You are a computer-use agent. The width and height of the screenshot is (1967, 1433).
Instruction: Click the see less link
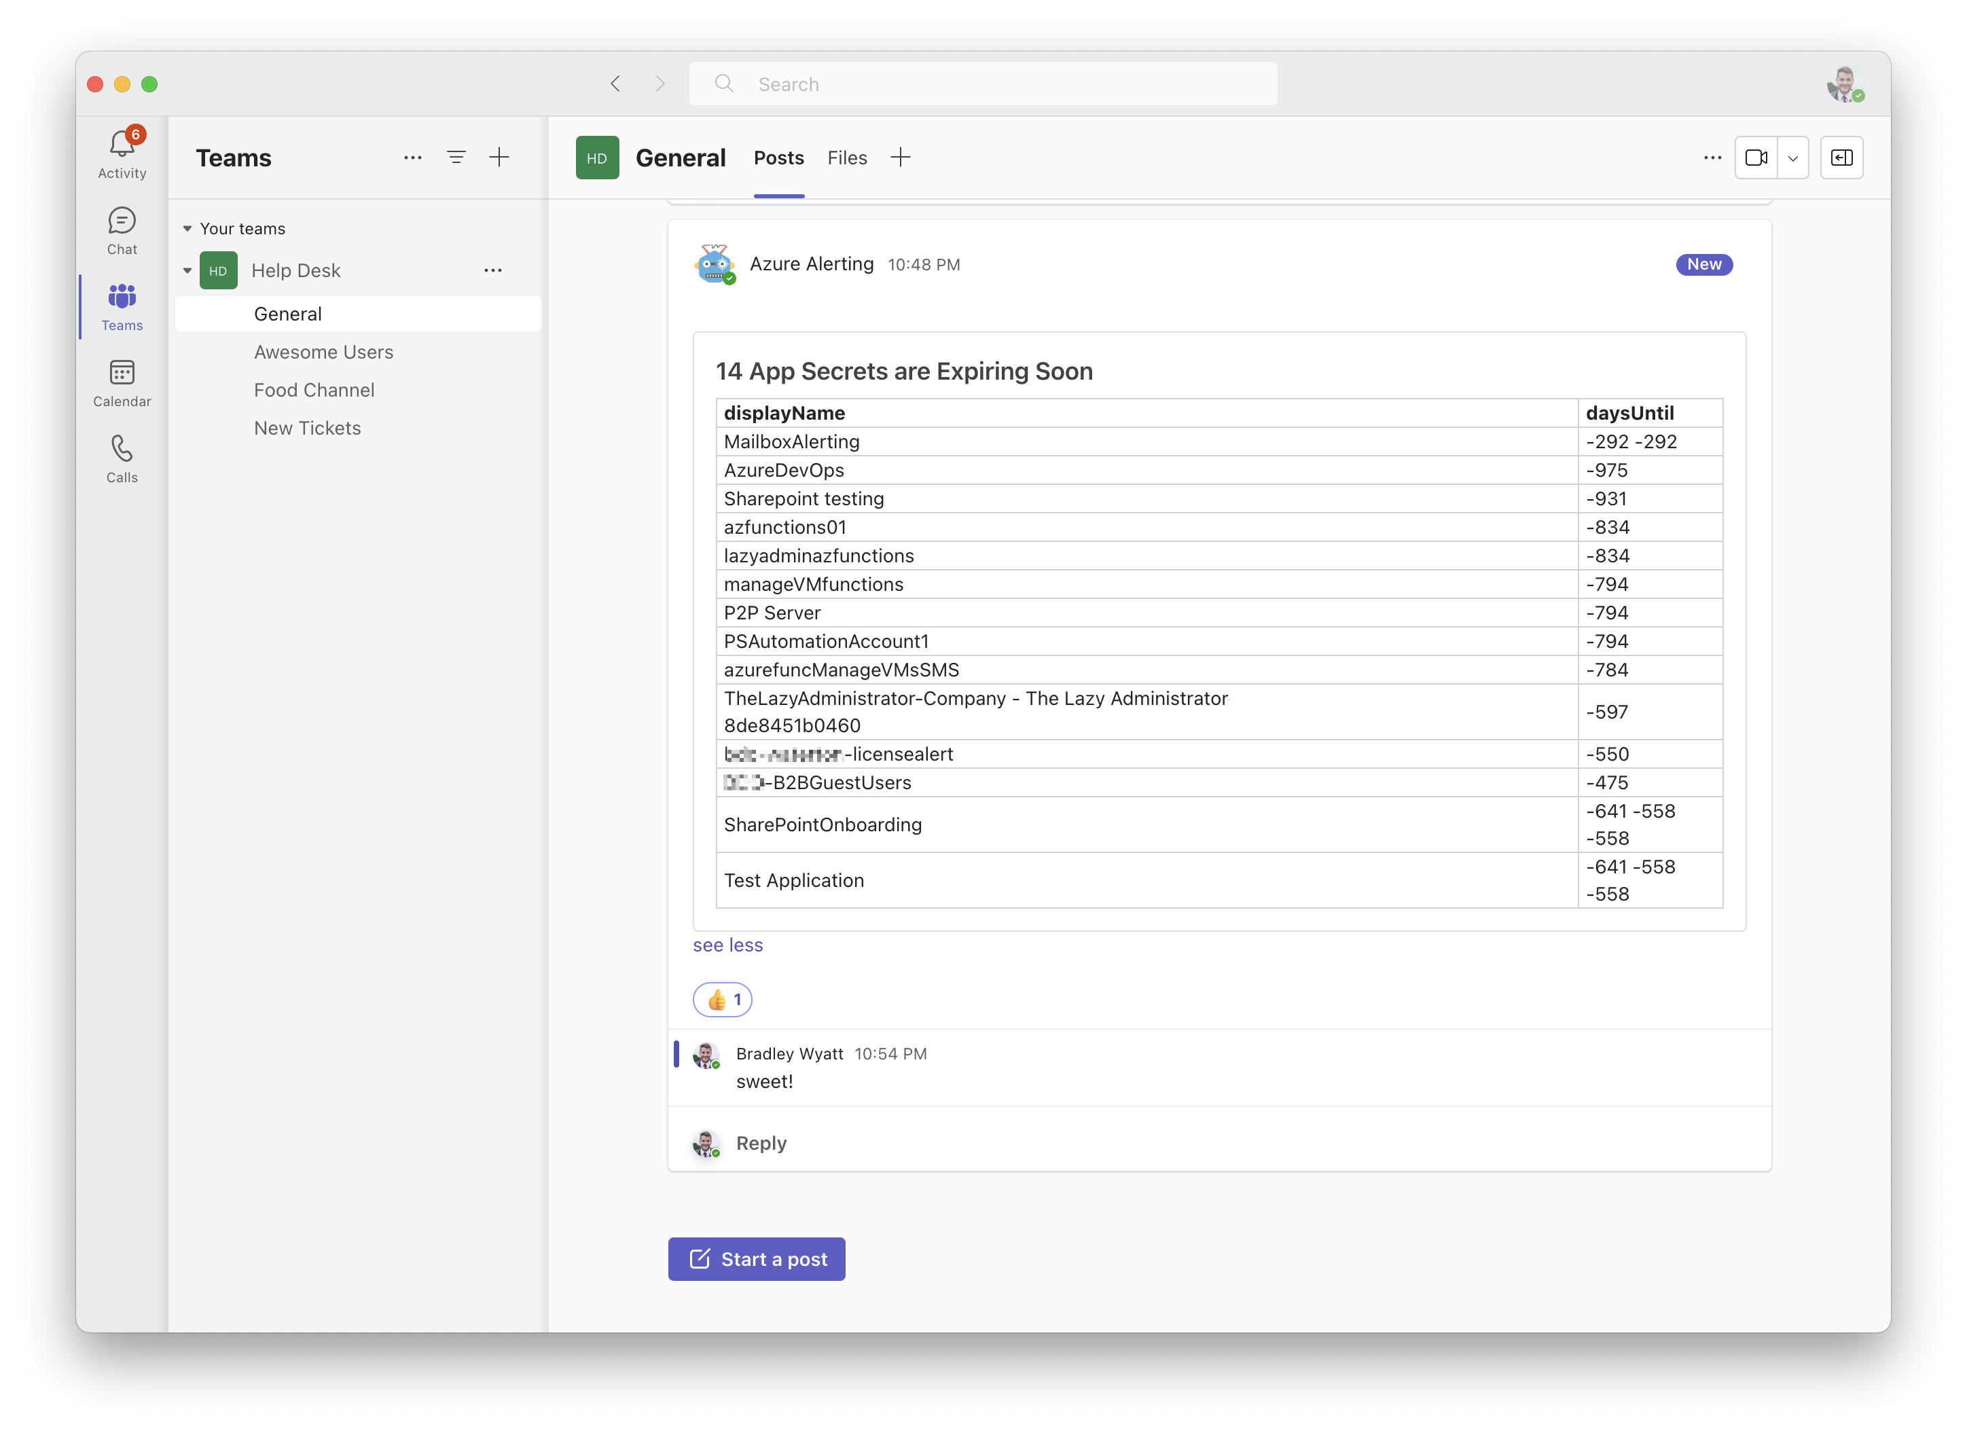(x=727, y=945)
